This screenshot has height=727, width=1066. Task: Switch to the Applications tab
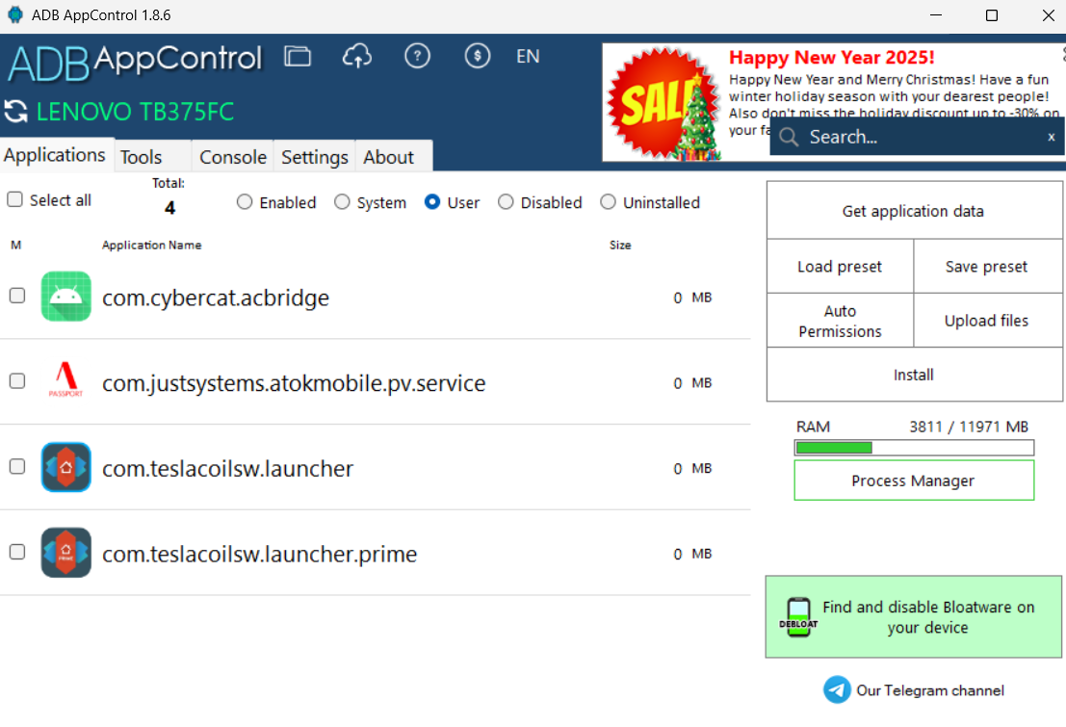coord(57,154)
